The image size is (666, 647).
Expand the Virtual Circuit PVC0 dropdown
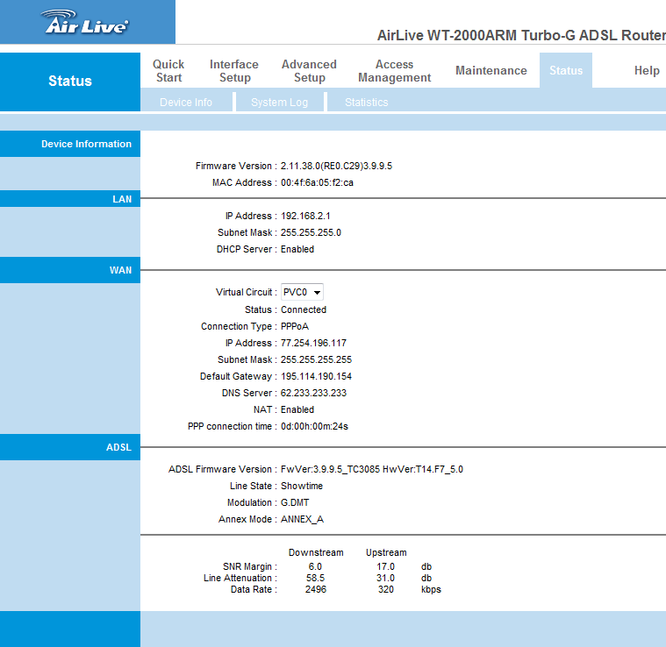point(302,292)
